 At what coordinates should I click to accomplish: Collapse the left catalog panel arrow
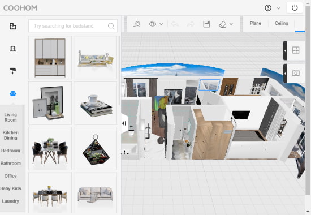coord(124,123)
